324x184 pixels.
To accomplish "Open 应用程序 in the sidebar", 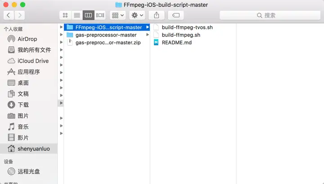I will tap(29, 72).
